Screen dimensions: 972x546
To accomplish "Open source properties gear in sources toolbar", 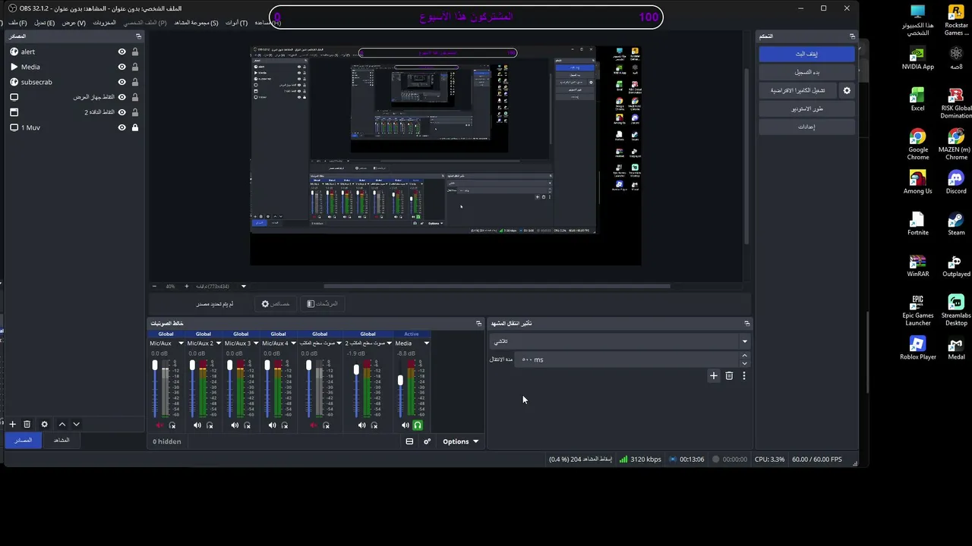I will tap(44, 424).
